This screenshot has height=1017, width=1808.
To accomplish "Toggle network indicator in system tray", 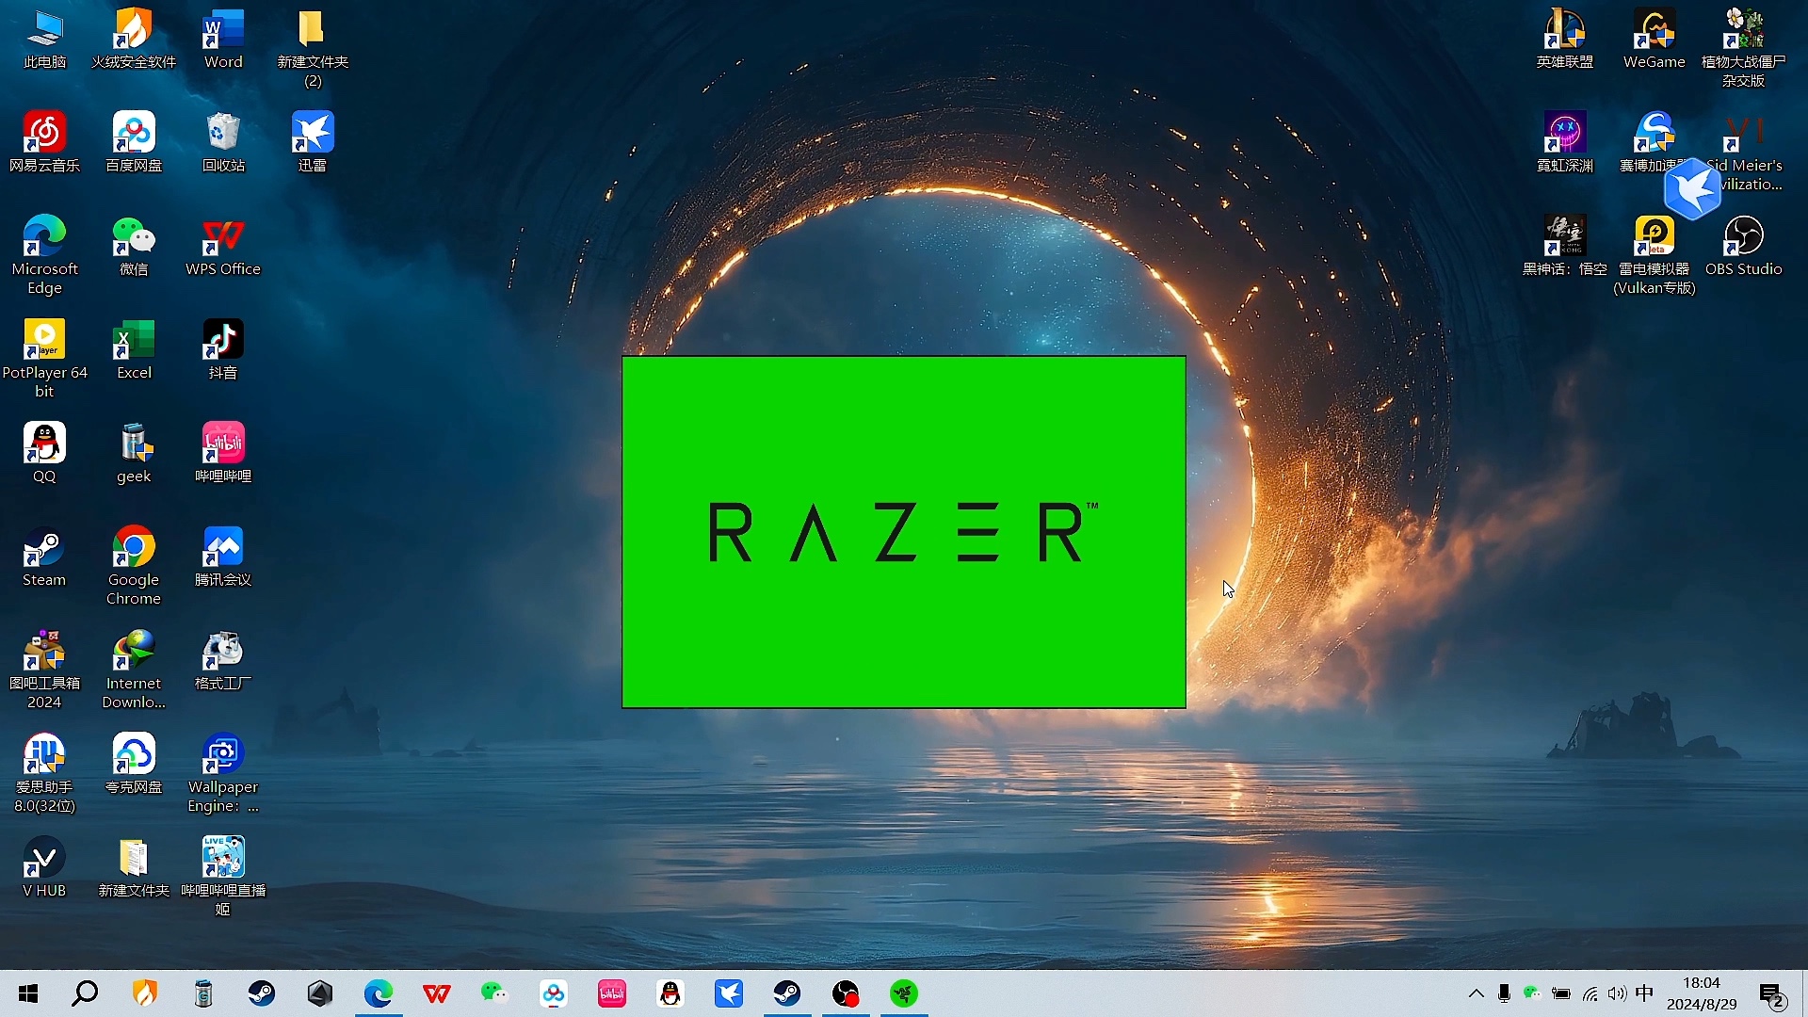I will [x=1590, y=993].
